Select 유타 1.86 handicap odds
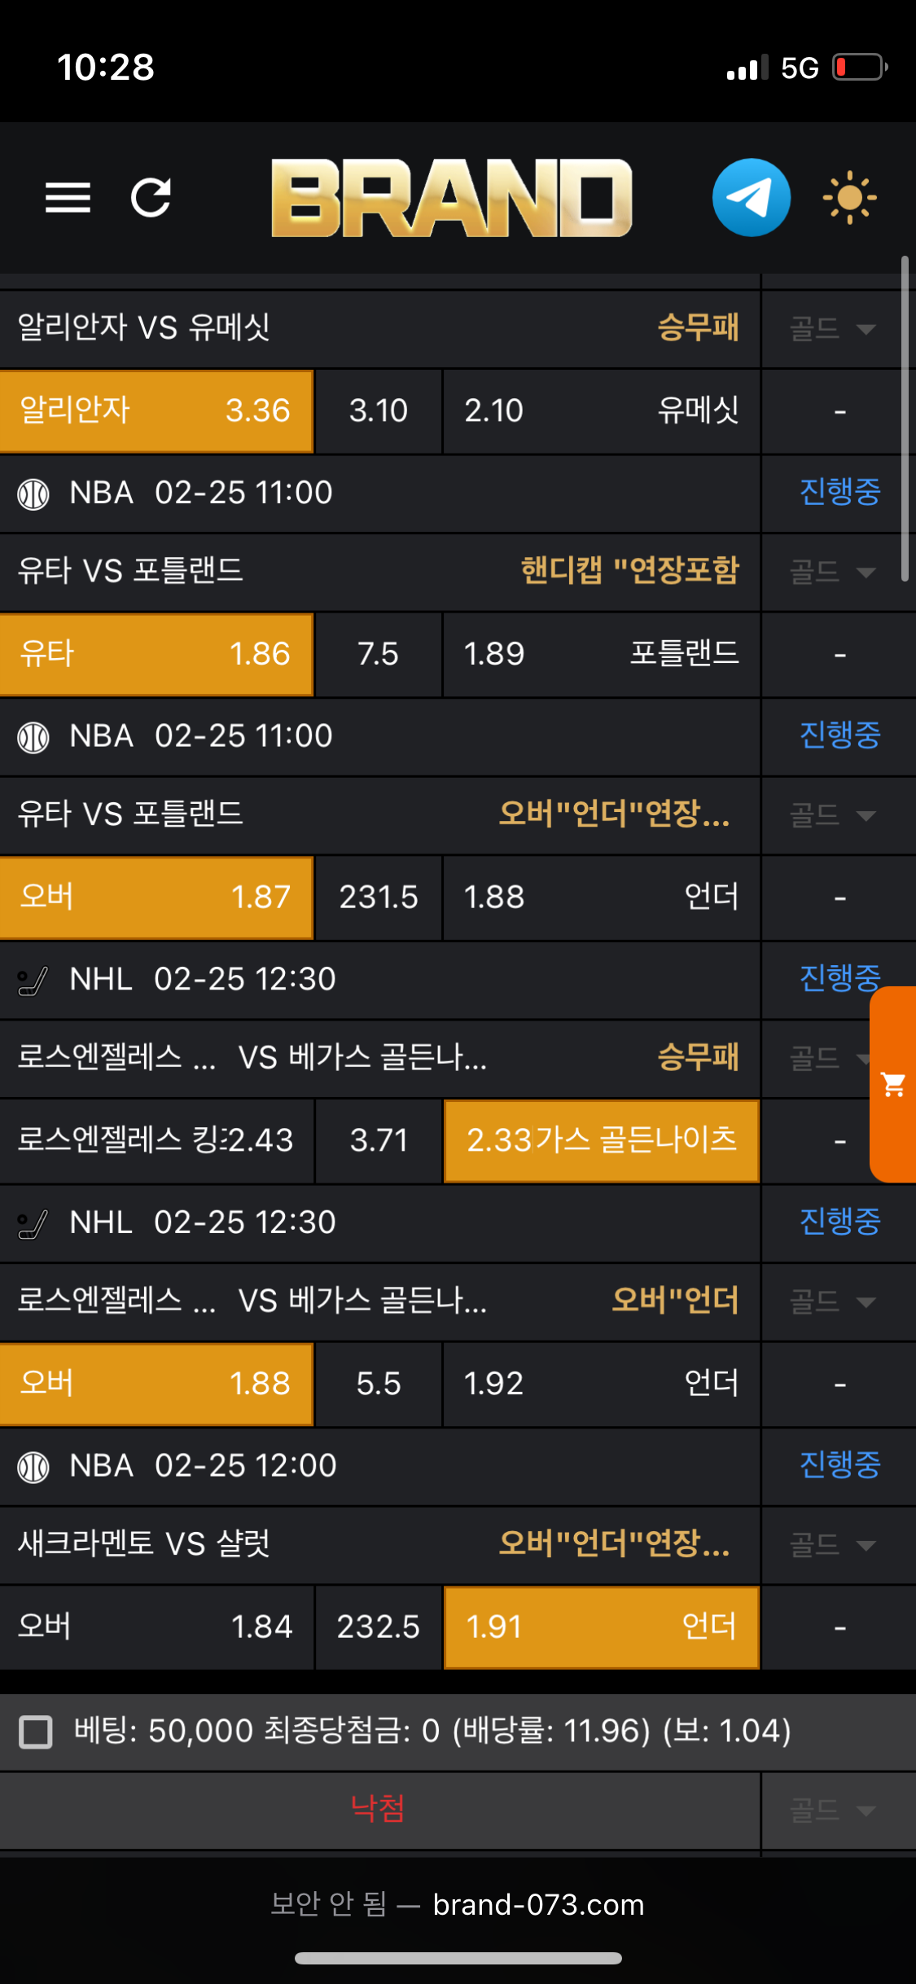Viewport: 916px width, 1984px height. click(156, 654)
